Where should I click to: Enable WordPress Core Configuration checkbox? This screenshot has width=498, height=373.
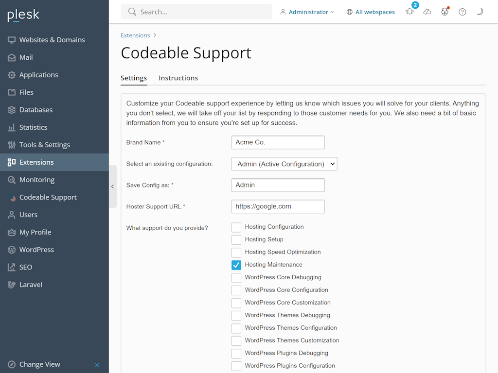pos(236,290)
